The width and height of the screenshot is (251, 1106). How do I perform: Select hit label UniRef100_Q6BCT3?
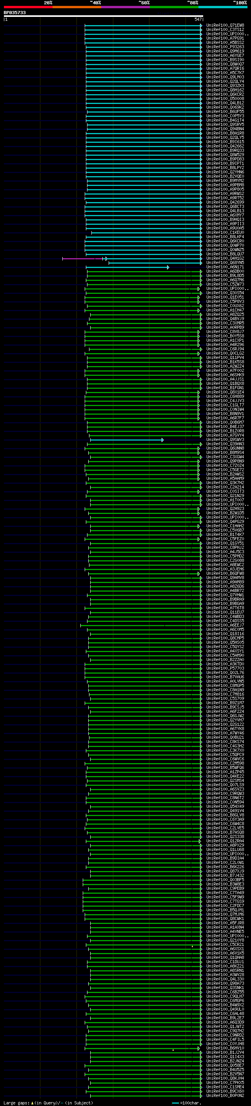click(225, 206)
